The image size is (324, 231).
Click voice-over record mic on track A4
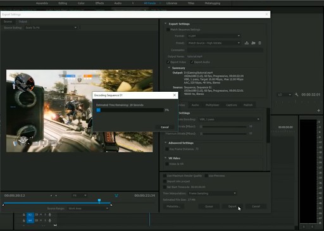point(50,220)
